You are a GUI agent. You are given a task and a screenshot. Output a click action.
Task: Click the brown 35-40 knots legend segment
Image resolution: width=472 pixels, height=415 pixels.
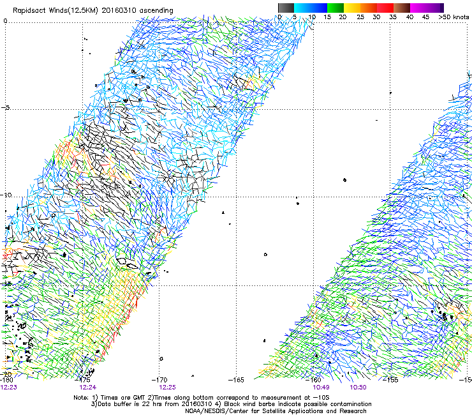[x=402, y=8]
